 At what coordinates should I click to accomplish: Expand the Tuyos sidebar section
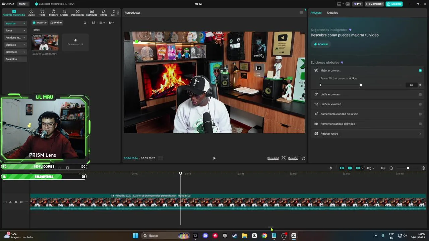(15, 30)
